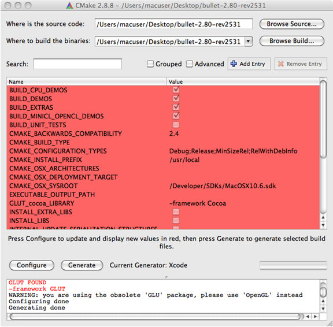
Task: Click the cache list scroll-down arrow
Action: point(323,225)
